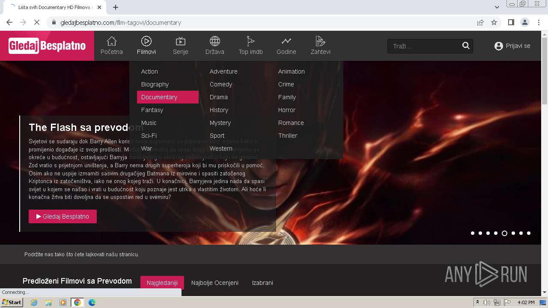Open Windows Media Player taskbar icon
The height and width of the screenshot is (308, 548).
click(x=63, y=302)
